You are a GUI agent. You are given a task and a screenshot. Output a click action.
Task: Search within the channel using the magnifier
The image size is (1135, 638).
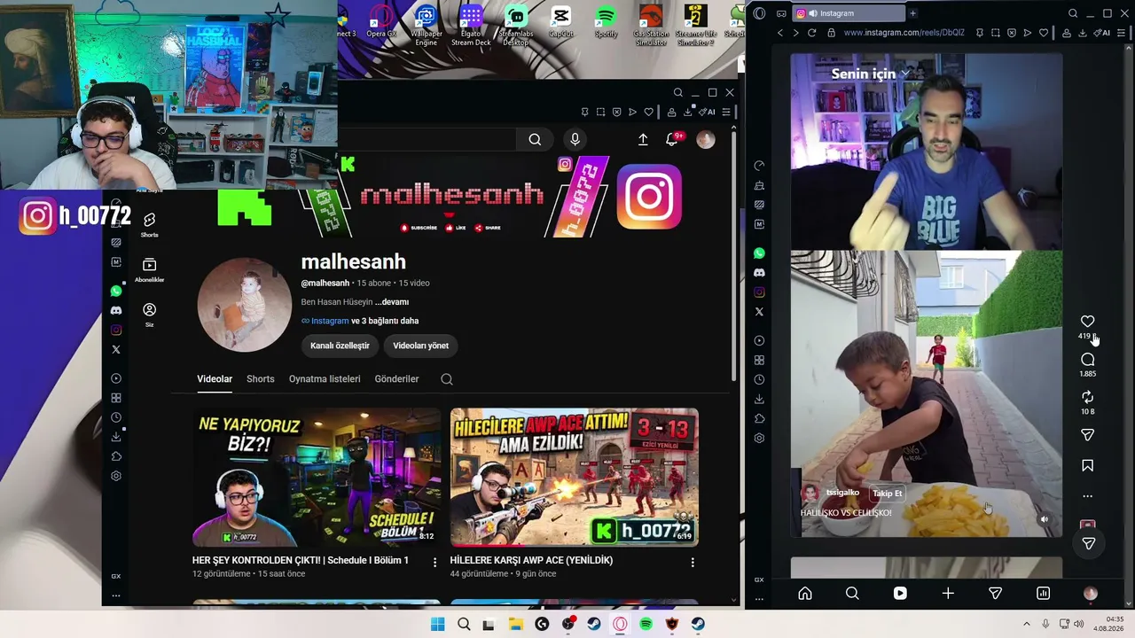pos(447,379)
